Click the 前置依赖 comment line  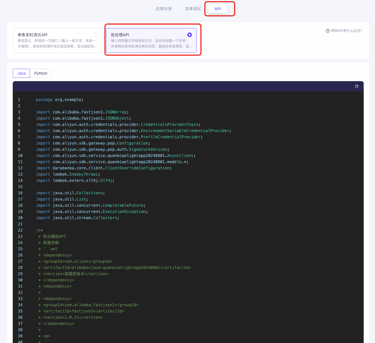pos(49,243)
